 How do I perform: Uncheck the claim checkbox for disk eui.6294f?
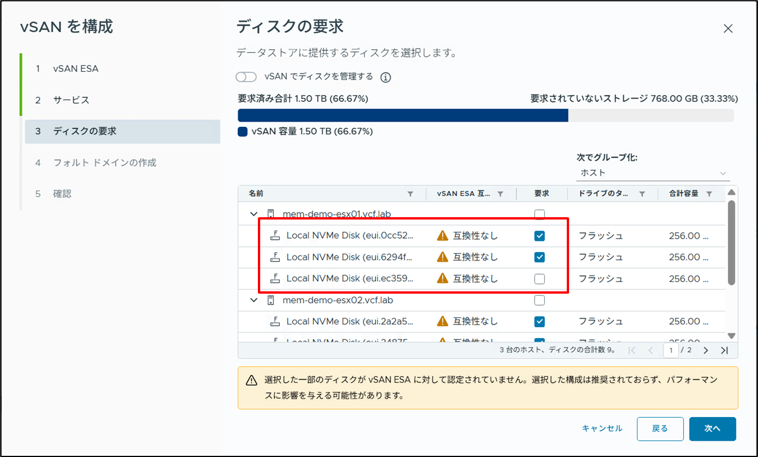pos(540,257)
